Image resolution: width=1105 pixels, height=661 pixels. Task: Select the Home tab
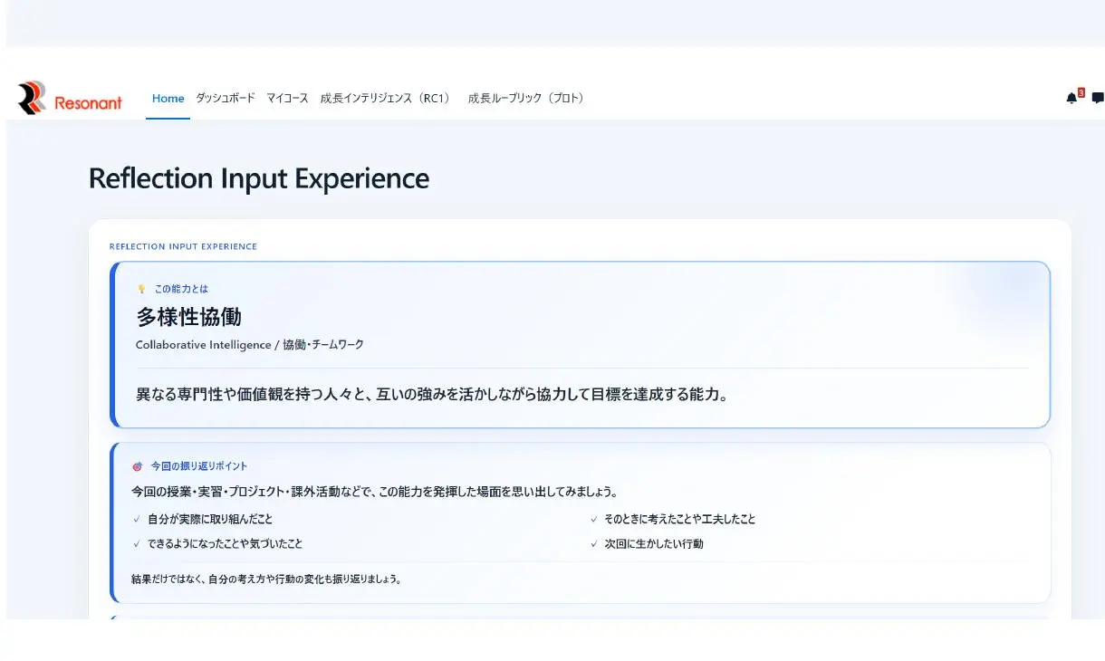(168, 98)
